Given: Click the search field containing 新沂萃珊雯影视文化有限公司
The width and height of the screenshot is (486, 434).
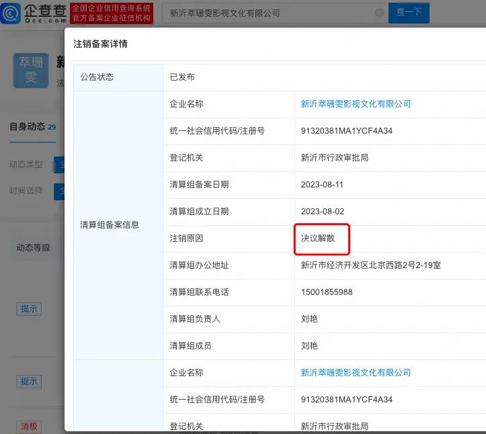Looking at the screenshot, I should click(269, 13).
